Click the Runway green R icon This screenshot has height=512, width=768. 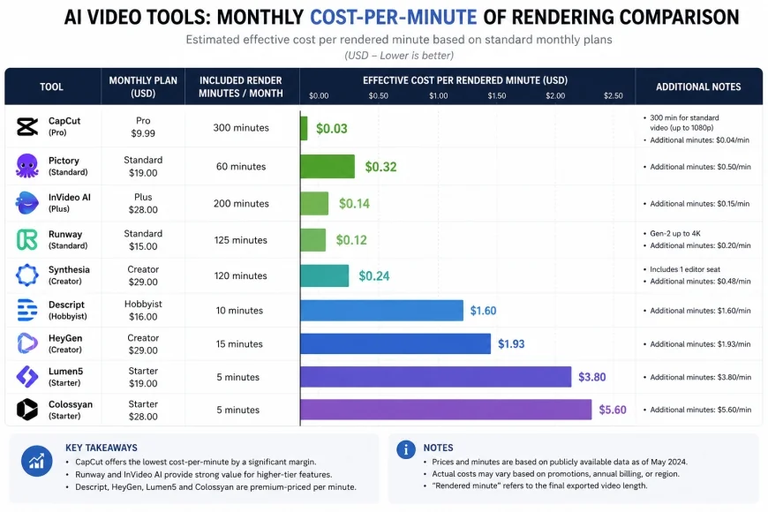27,239
